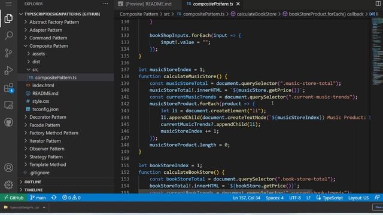The height and width of the screenshot is (215, 383).
Task: Open Explorer more actions ellipsis
Action: (x=105, y=4)
